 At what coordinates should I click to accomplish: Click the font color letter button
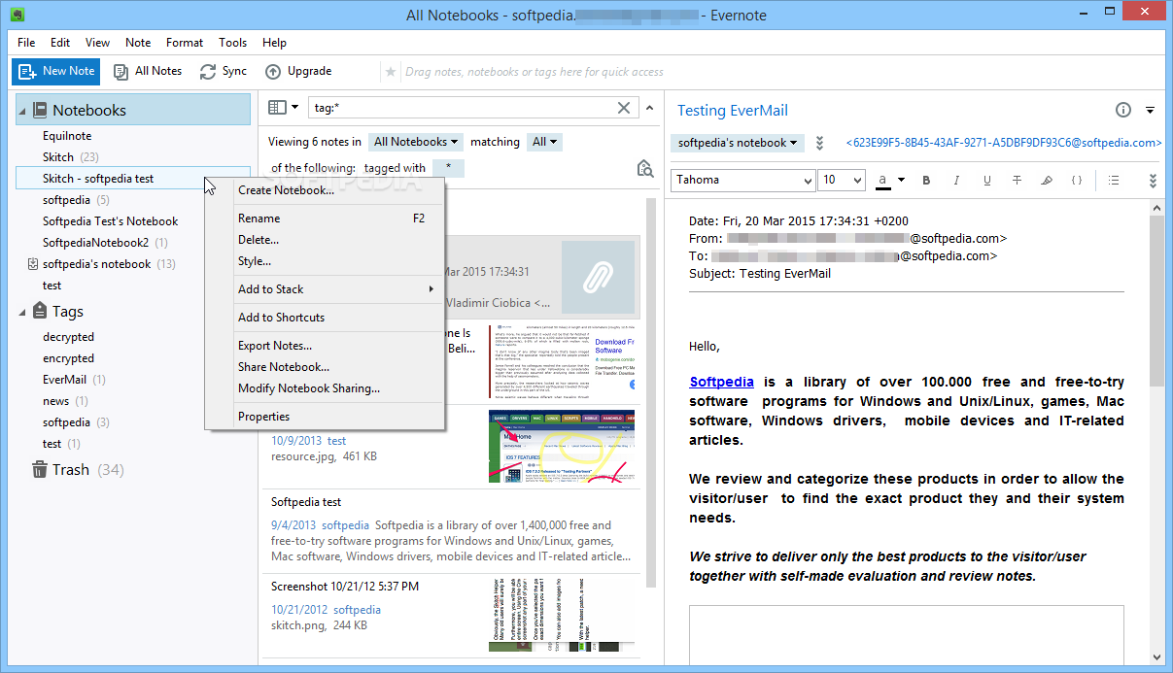click(x=882, y=181)
